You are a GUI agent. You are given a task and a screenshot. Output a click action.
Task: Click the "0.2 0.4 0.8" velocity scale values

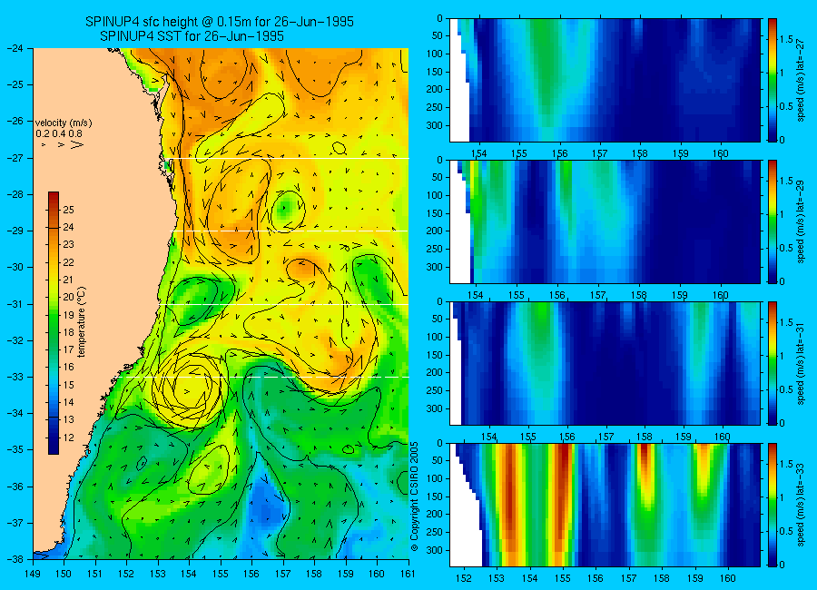tap(59, 134)
